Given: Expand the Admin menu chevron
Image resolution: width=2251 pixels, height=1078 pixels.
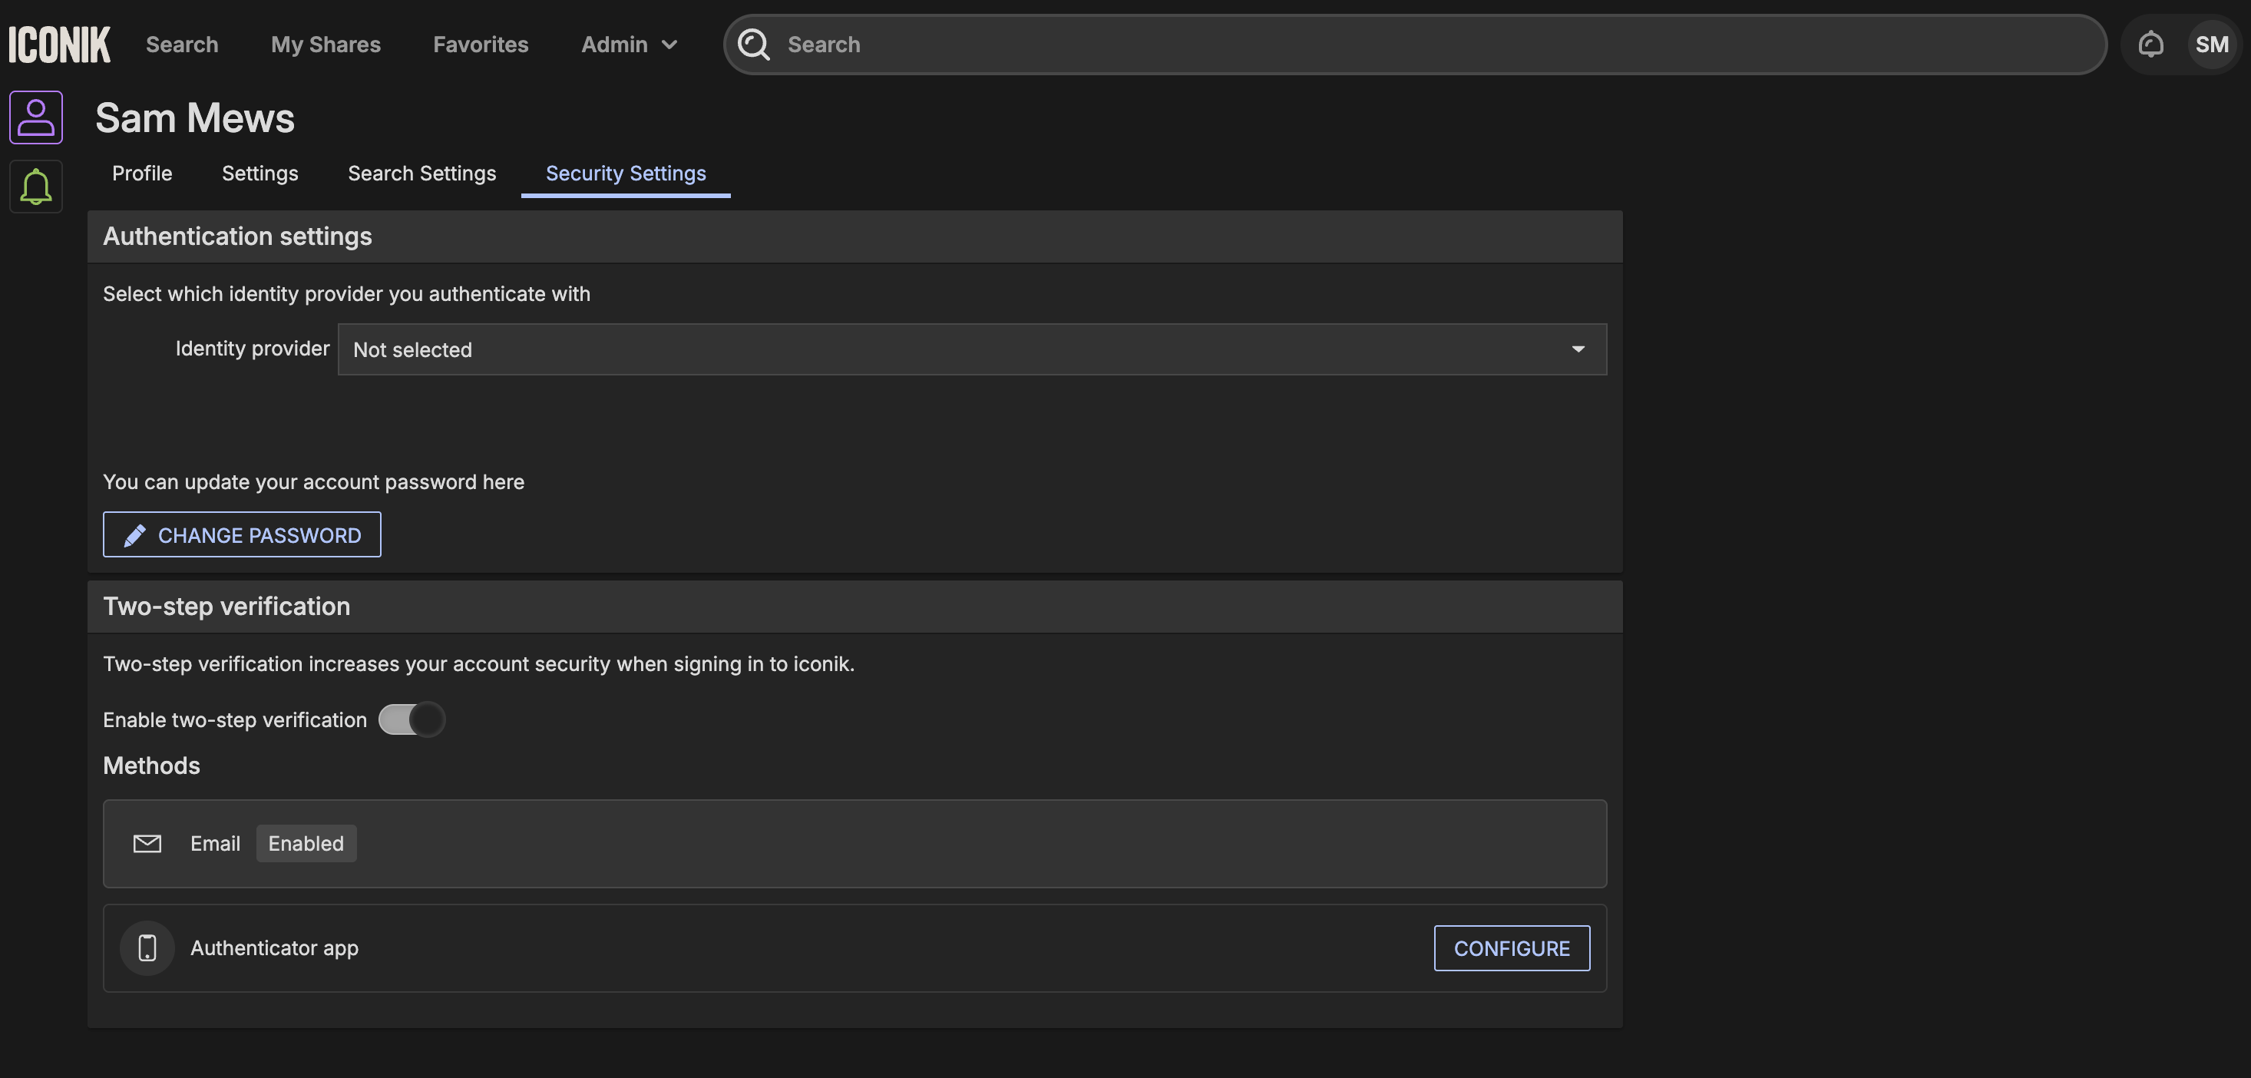Looking at the screenshot, I should [x=669, y=45].
